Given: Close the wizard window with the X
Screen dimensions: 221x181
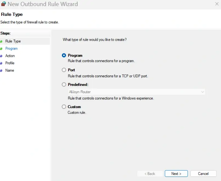Looking at the screenshot, I should point(217,4).
